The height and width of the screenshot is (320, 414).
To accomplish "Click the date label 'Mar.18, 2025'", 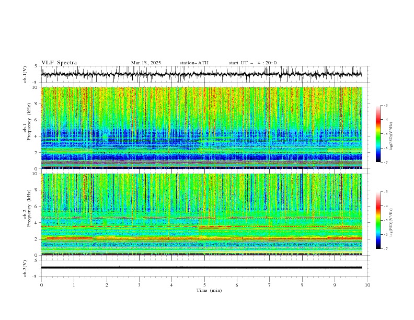I will (x=146, y=63).
